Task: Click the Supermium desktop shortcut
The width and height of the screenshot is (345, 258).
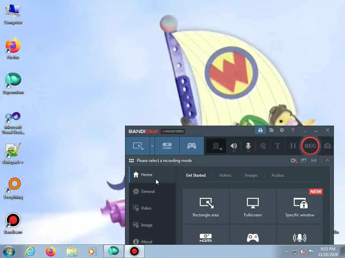Action: 13,84
